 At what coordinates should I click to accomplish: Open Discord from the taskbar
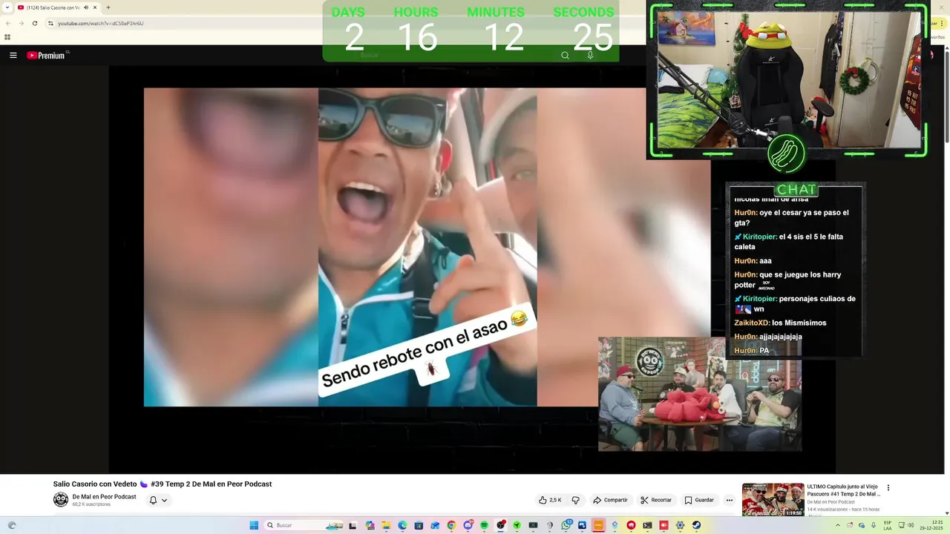468,525
